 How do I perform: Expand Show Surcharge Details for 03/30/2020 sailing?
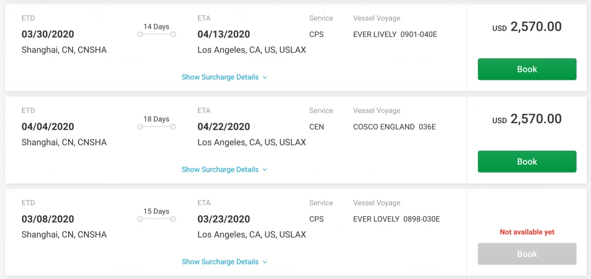pos(224,77)
